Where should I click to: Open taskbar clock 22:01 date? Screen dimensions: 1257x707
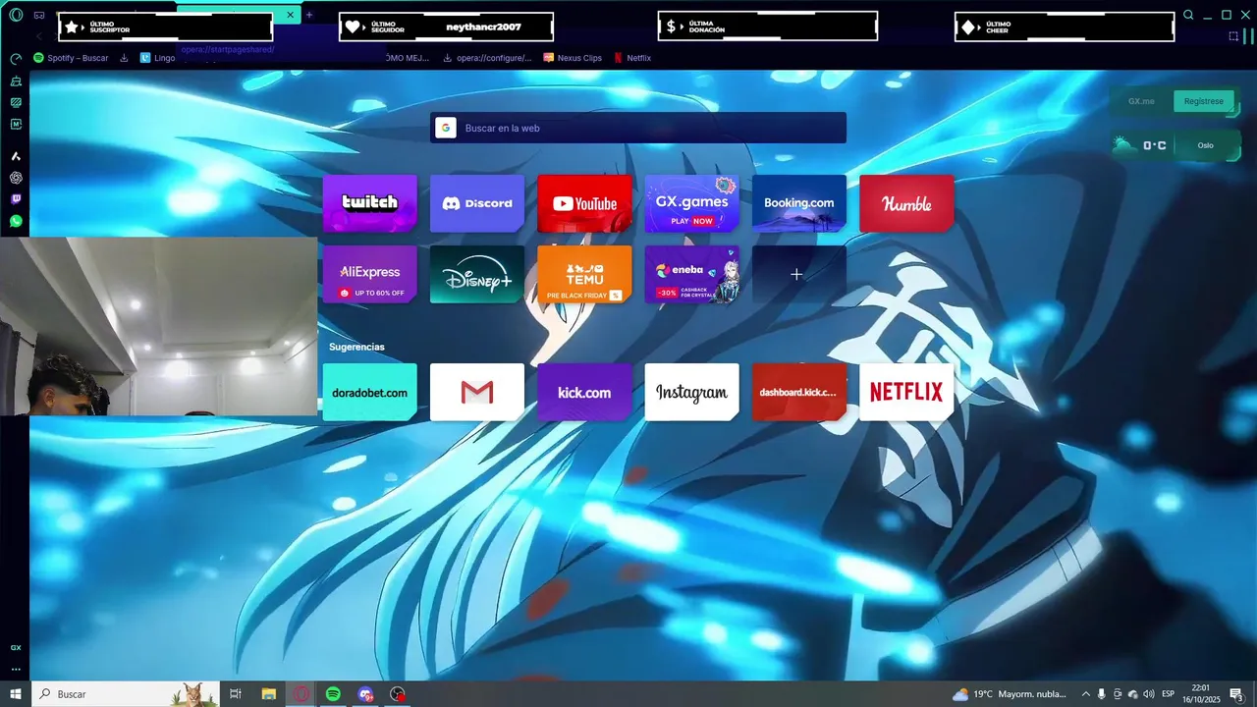pyautogui.click(x=1200, y=694)
